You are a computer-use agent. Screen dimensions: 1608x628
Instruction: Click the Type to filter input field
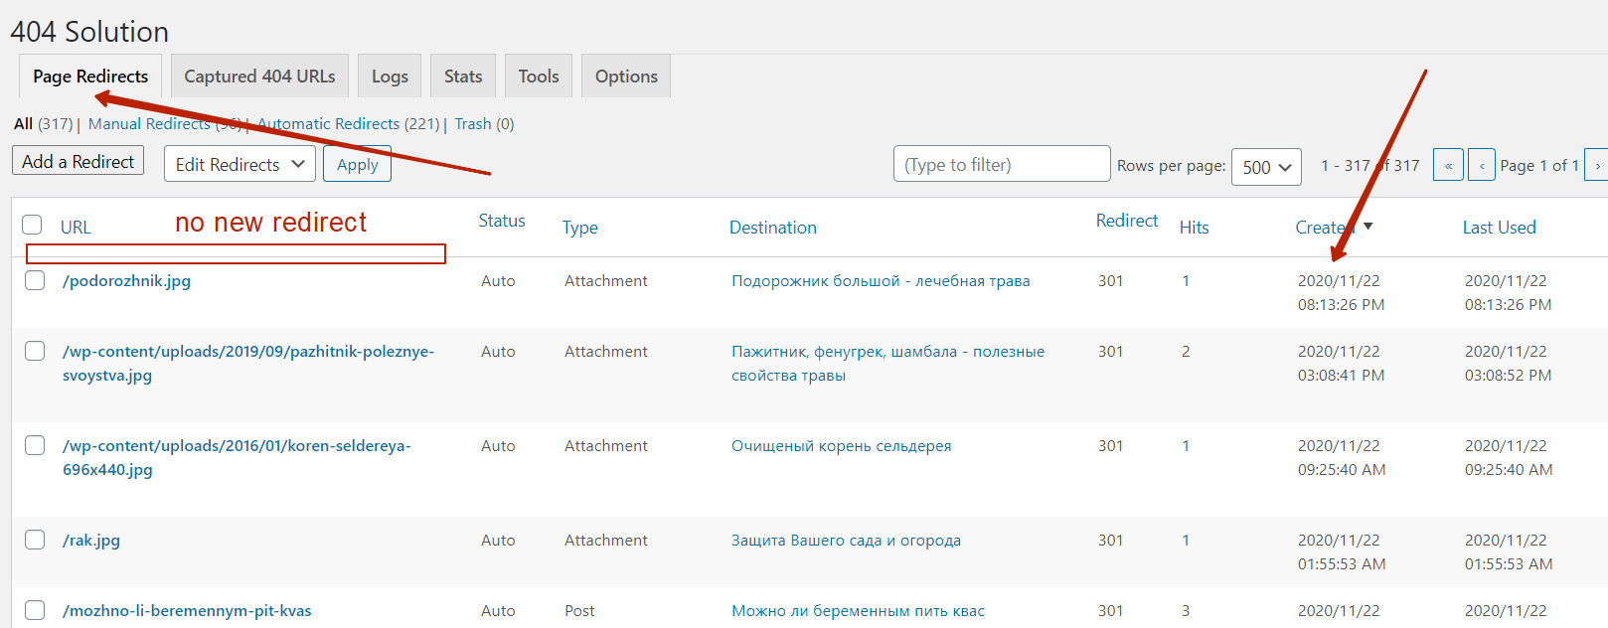point(1001,165)
